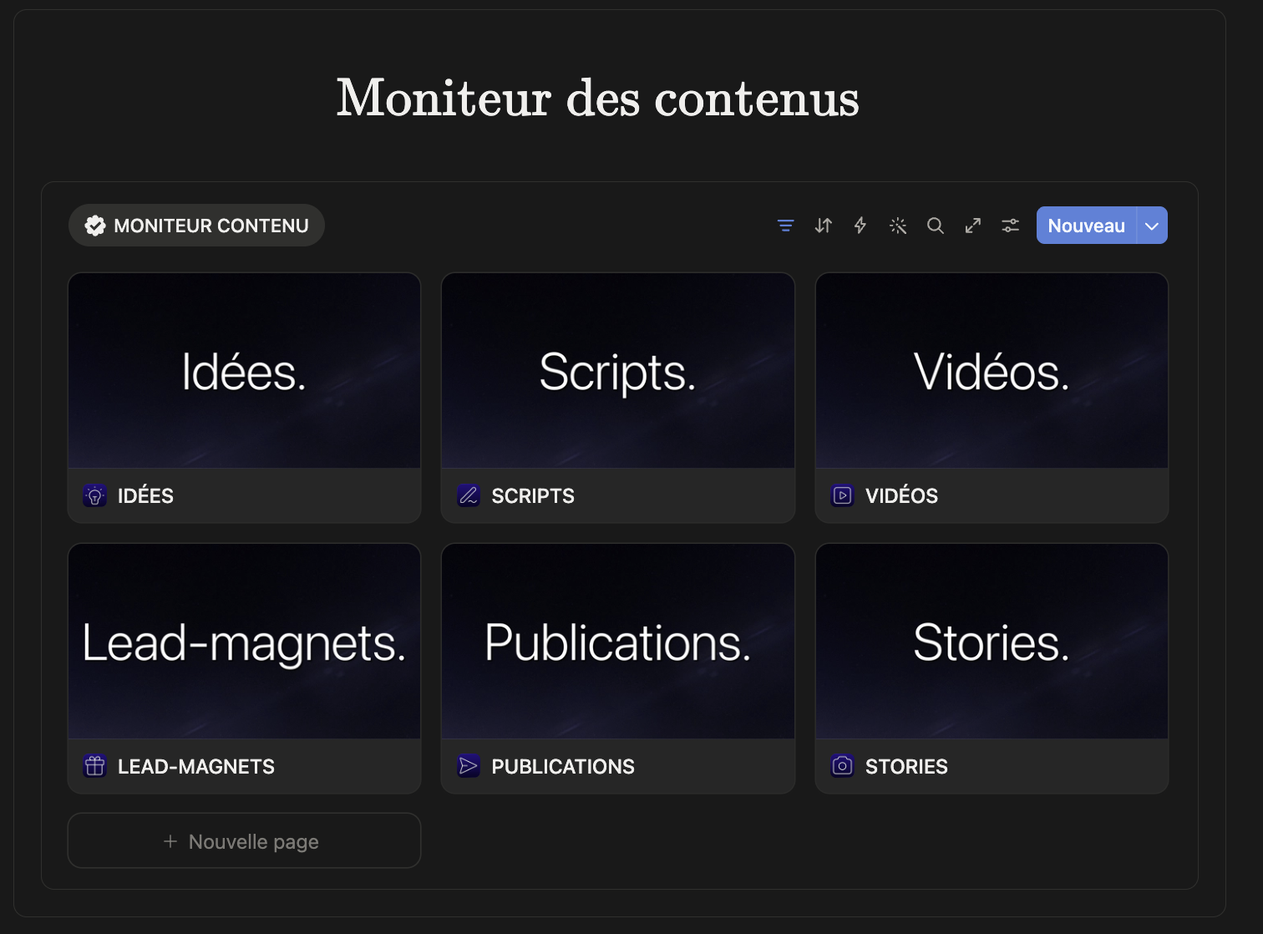This screenshot has height=934, width=1263.
Task: Click the SCRIPTS card title
Action: [x=533, y=496]
